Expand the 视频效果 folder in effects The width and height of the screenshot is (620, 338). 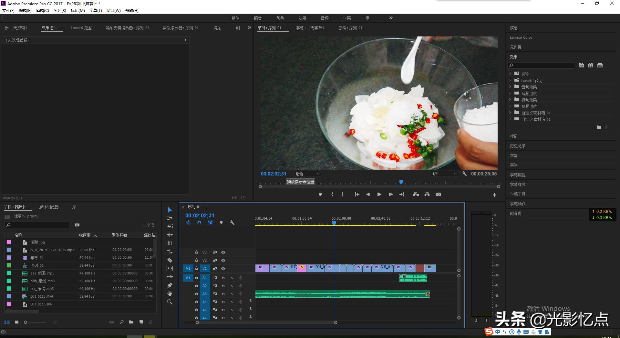click(x=510, y=100)
